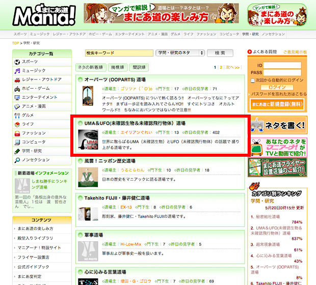Viewport: 316px width, 285px height.
Task: Go to the 次へ next page link
Action: point(232,67)
